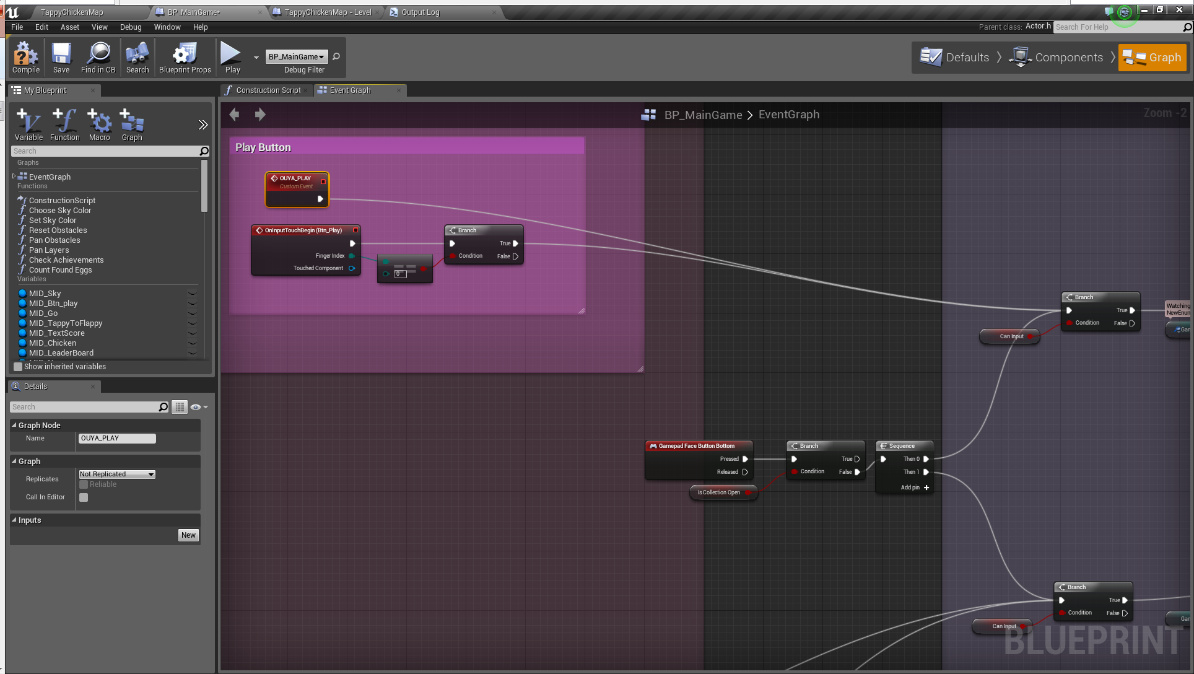Select Gamepad Face Button Bottom node

699,460
